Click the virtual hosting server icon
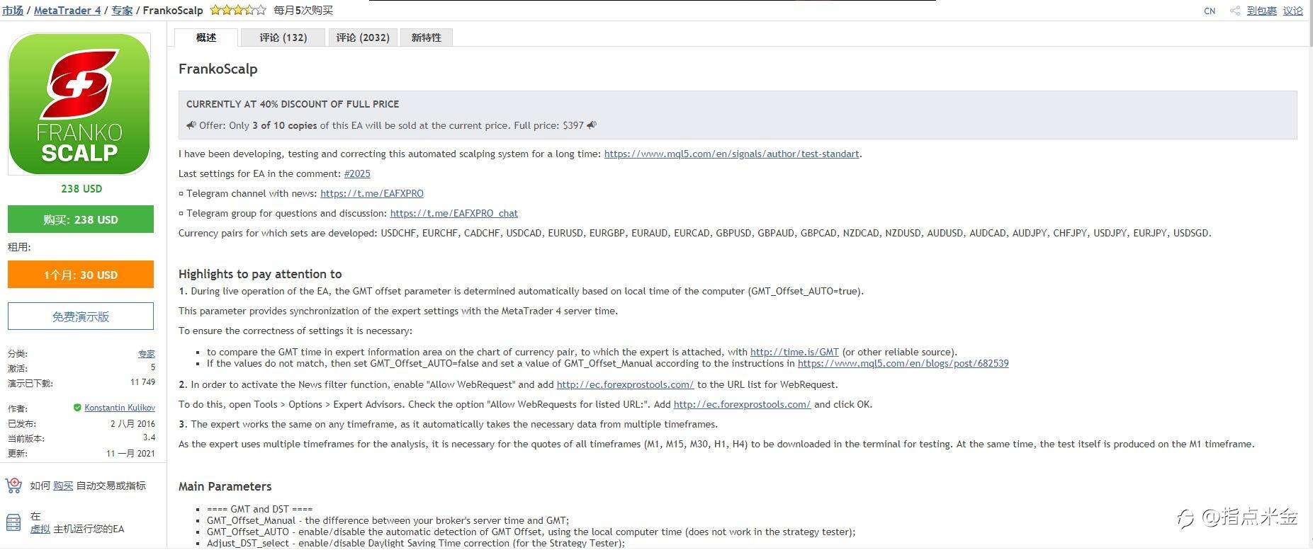The width and height of the screenshot is (1313, 550). [13, 522]
